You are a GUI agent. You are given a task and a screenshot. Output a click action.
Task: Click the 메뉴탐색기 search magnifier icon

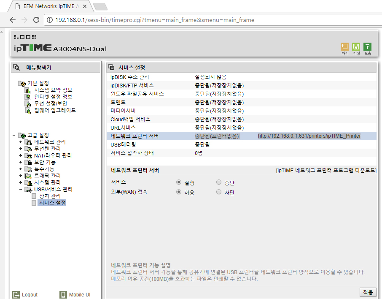click(16, 68)
